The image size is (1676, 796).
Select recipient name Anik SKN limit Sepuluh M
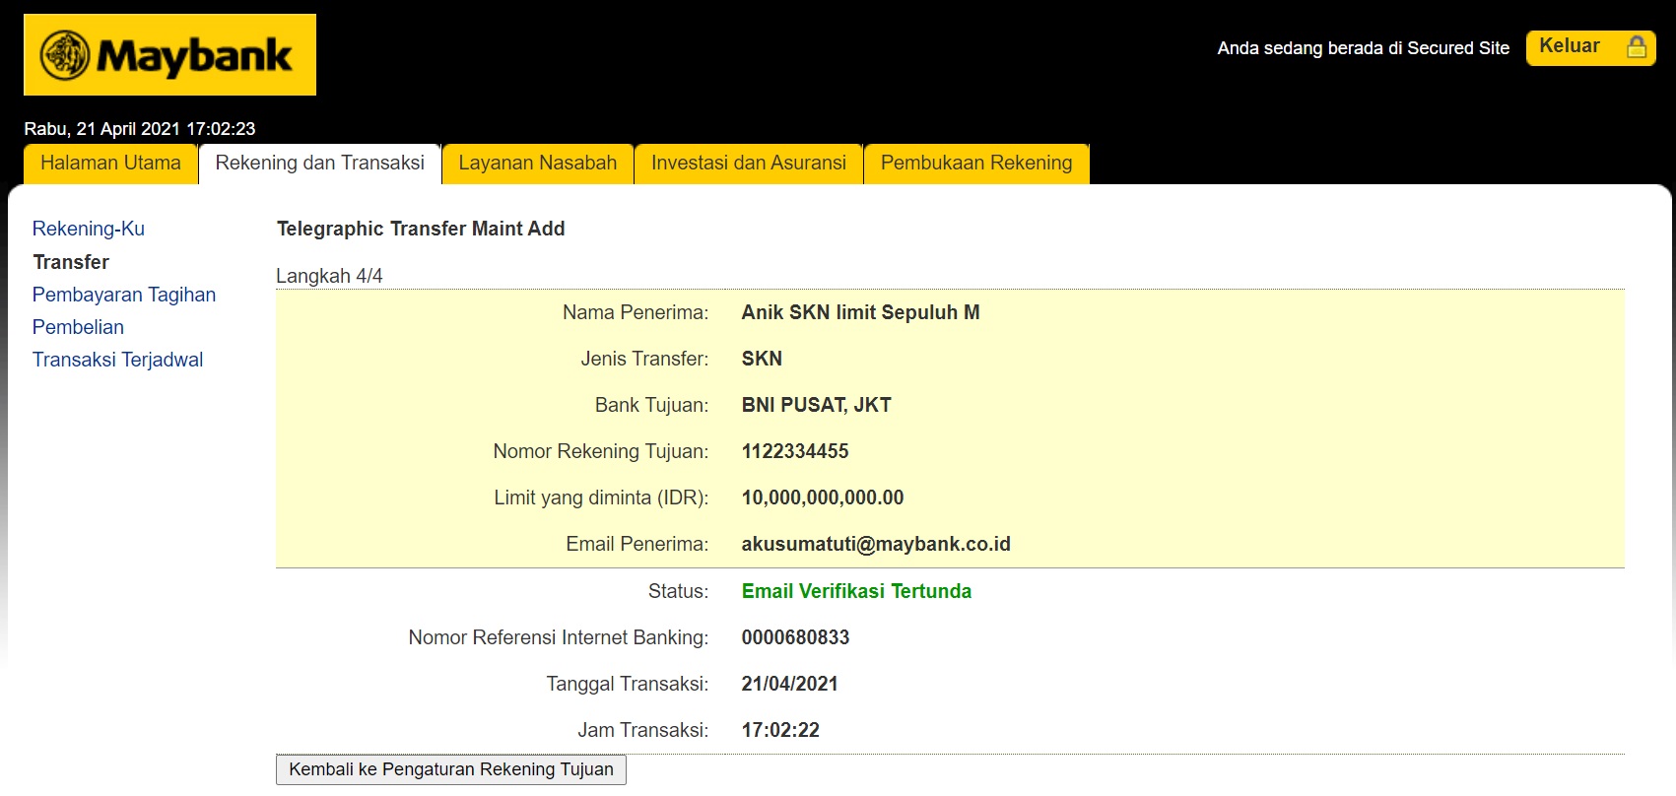tap(860, 312)
